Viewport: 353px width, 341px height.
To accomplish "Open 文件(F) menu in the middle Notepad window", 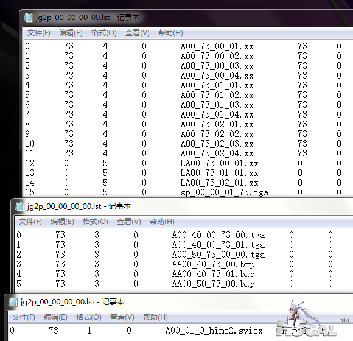I will (30, 222).
